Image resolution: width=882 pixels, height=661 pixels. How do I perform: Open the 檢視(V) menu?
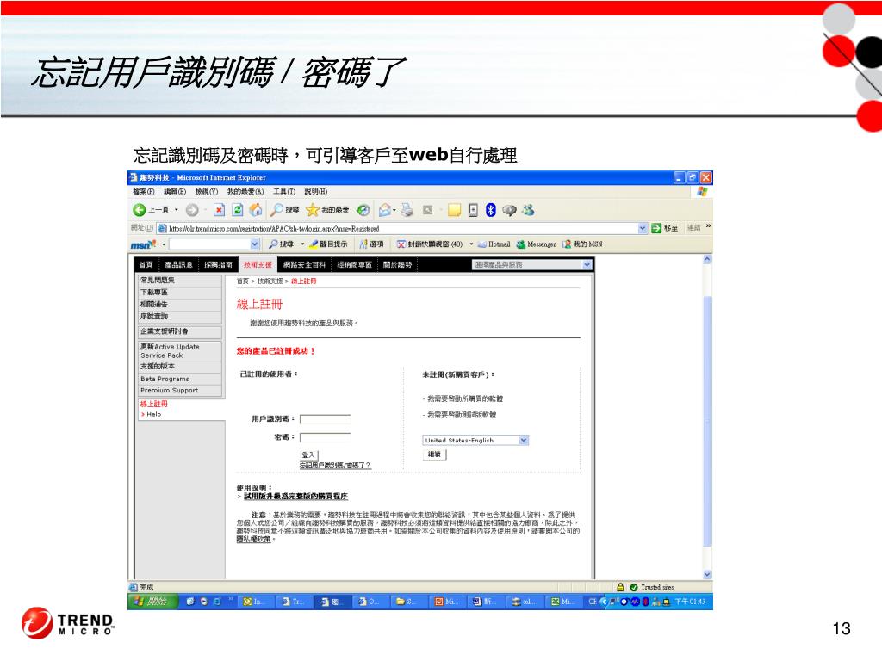[x=206, y=192]
